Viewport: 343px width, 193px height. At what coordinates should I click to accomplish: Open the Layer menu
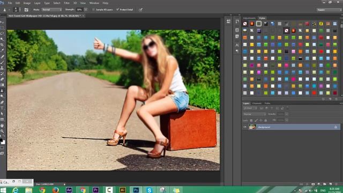point(38,3)
